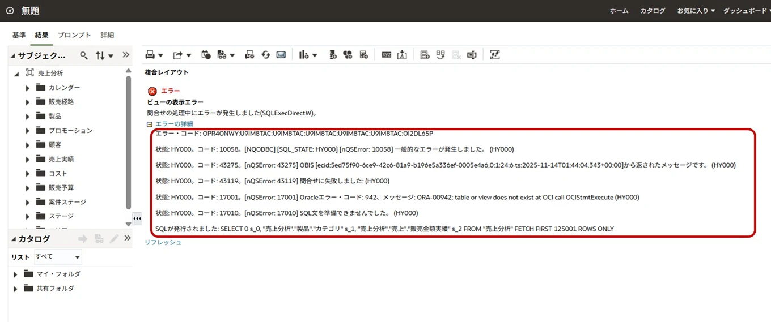Viewport: 771px width, 322px height.
Task: Open the dashboard preview dropdown arrow
Action: point(232,55)
